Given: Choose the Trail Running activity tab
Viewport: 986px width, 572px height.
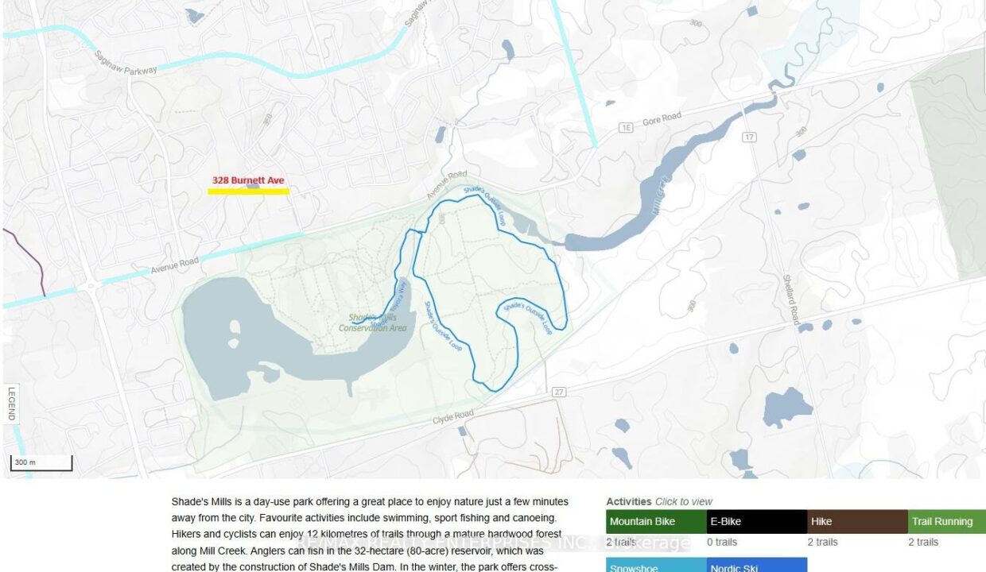Looking at the screenshot, I should tap(946, 522).
